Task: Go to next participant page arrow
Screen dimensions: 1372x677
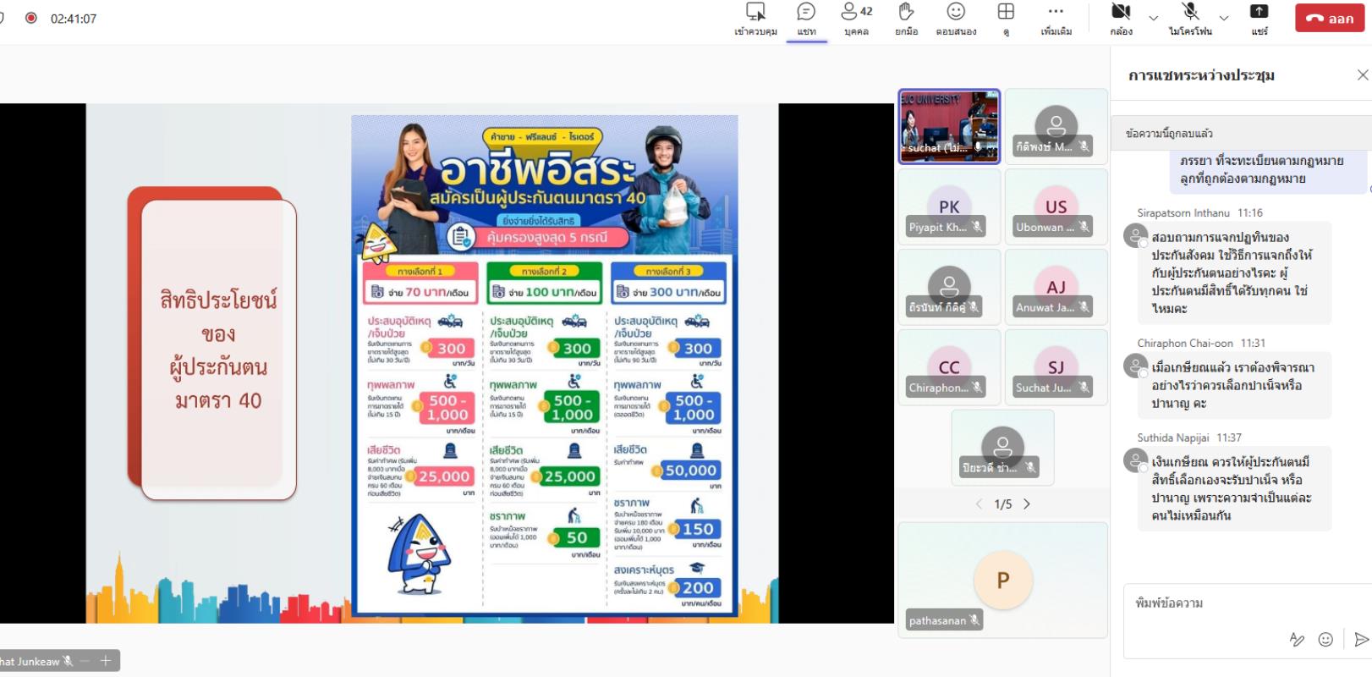Action: click(x=1027, y=504)
